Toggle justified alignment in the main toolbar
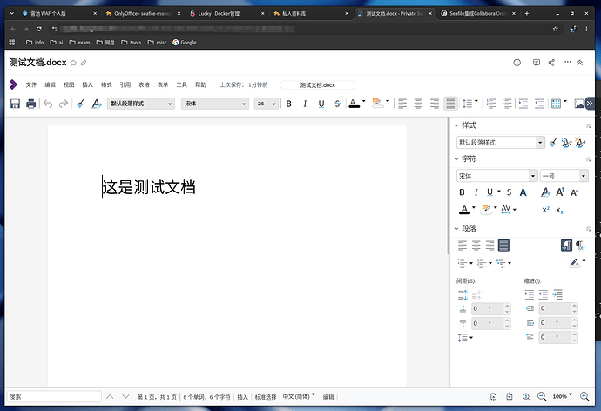The width and height of the screenshot is (601, 411). pos(450,104)
